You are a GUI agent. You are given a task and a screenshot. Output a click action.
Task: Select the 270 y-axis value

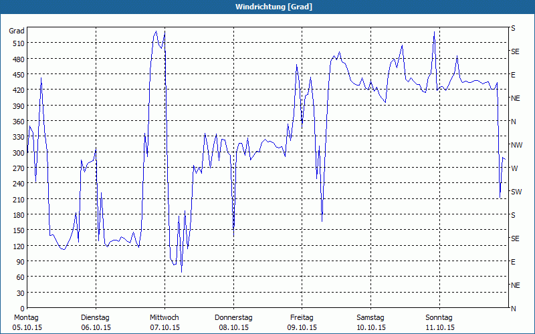tap(19, 168)
